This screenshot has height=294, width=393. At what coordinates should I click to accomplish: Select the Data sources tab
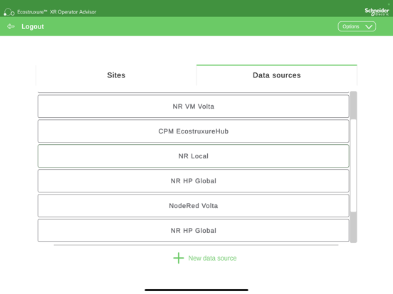(x=277, y=75)
